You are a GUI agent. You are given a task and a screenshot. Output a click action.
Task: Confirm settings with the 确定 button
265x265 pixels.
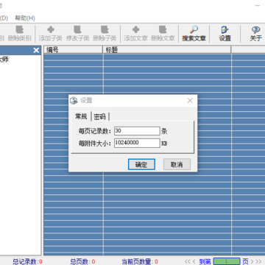[x=141, y=164]
